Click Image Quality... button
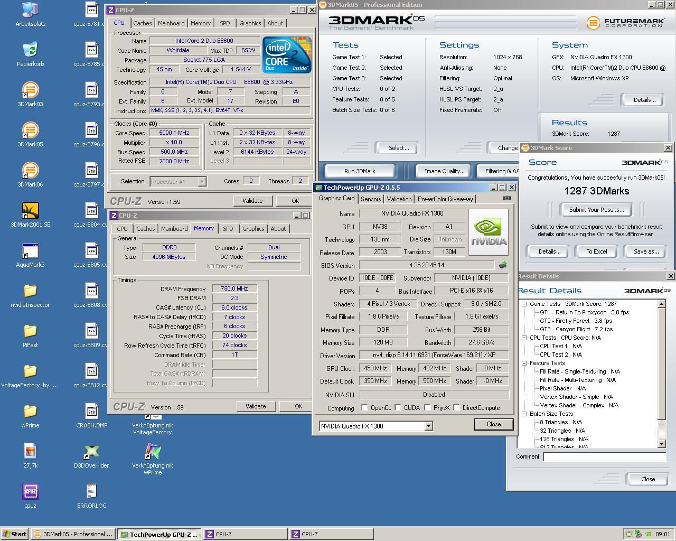Viewport: 676px width, 541px height. tap(444, 171)
